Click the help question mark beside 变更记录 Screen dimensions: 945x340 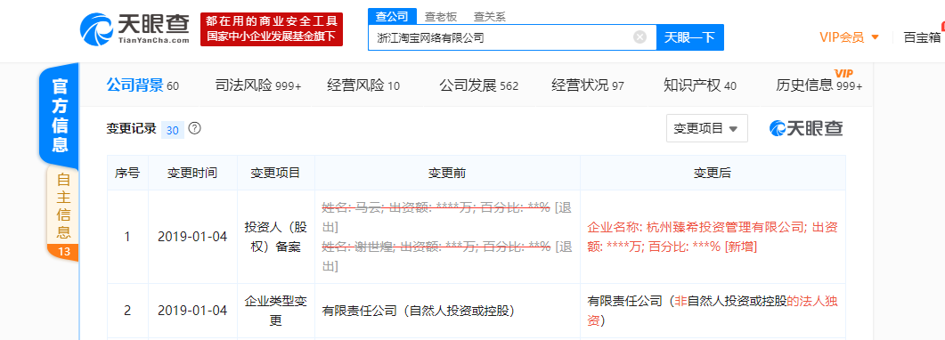pos(195,128)
